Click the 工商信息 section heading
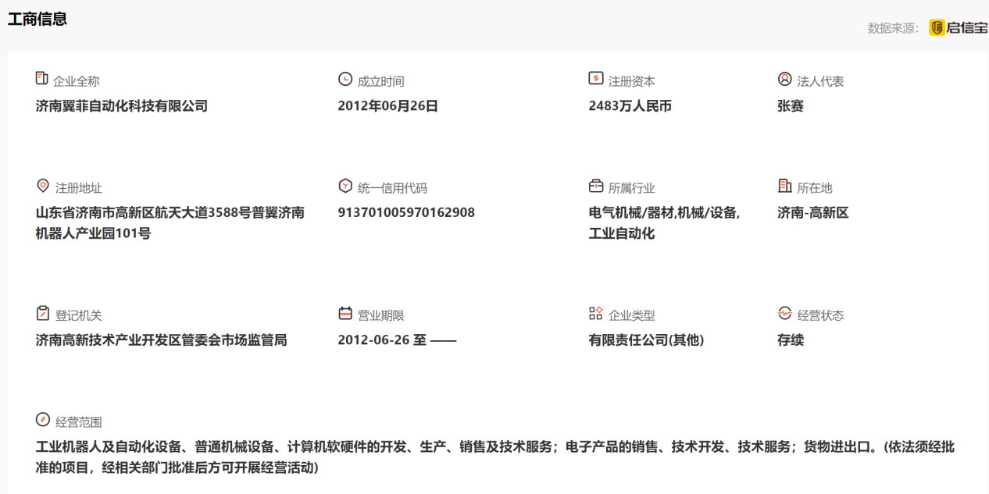This screenshot has height=494, width=989. point(37,20)
